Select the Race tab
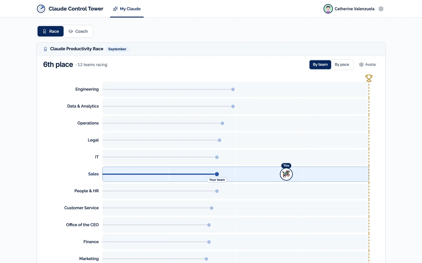 point(51,31)
